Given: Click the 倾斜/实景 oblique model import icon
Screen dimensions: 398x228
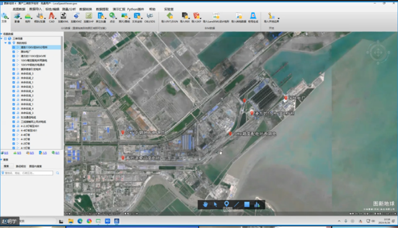Looking at the screenshot, I should (x=39, y=16).
